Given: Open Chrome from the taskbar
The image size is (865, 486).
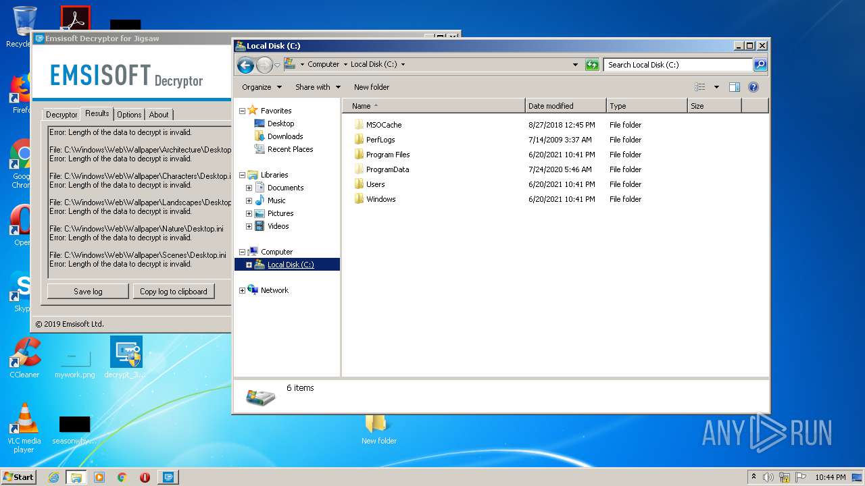Looking at the screenshot, I should pos(122,477).
